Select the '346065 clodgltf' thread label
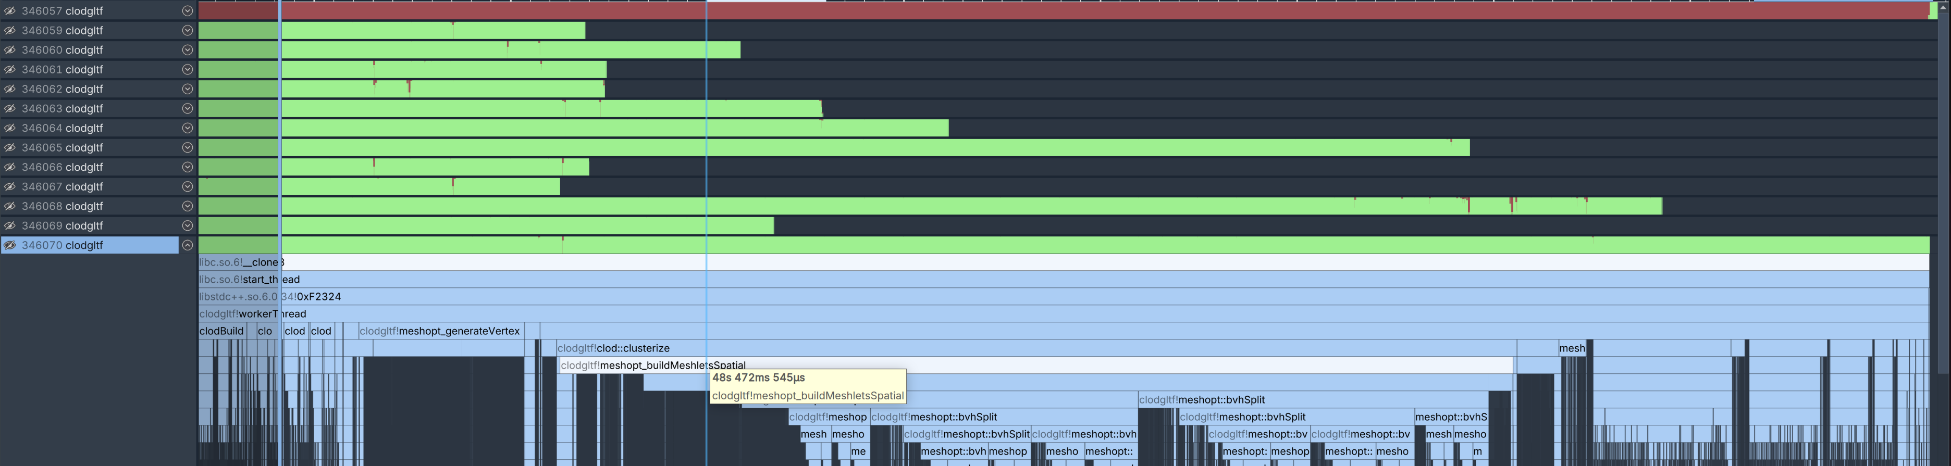The width and height of the screenshot is (1951, 466). click(62, 147)
